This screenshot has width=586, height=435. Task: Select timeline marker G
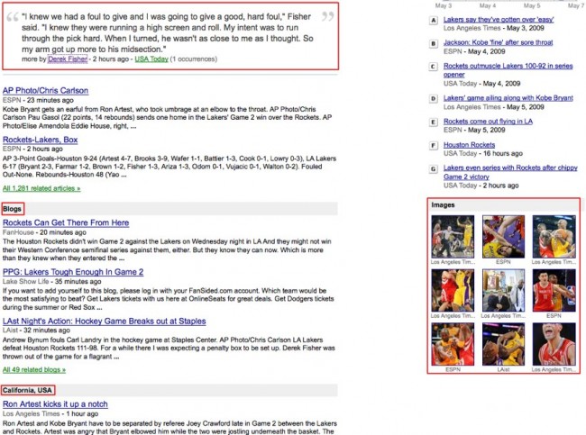[433, 169]
